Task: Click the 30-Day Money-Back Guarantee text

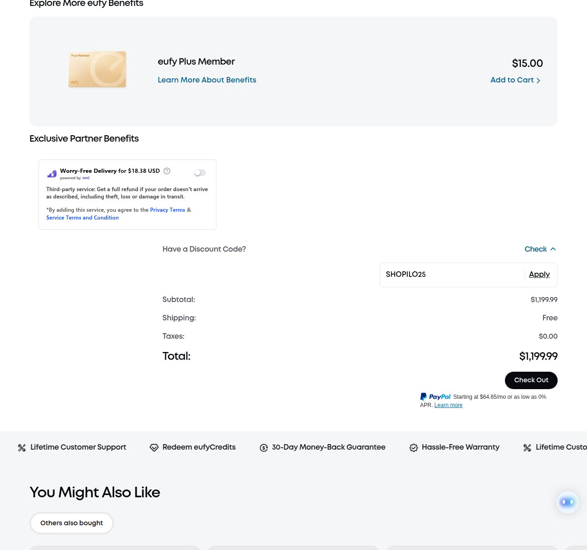Action: click(x=329, y=447)
